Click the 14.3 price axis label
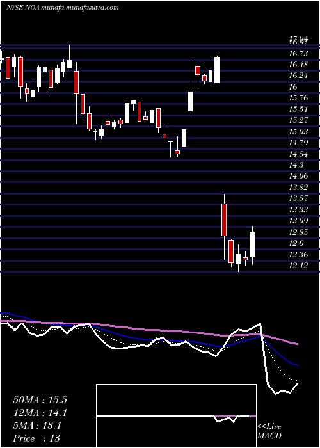 click(296, 165)
